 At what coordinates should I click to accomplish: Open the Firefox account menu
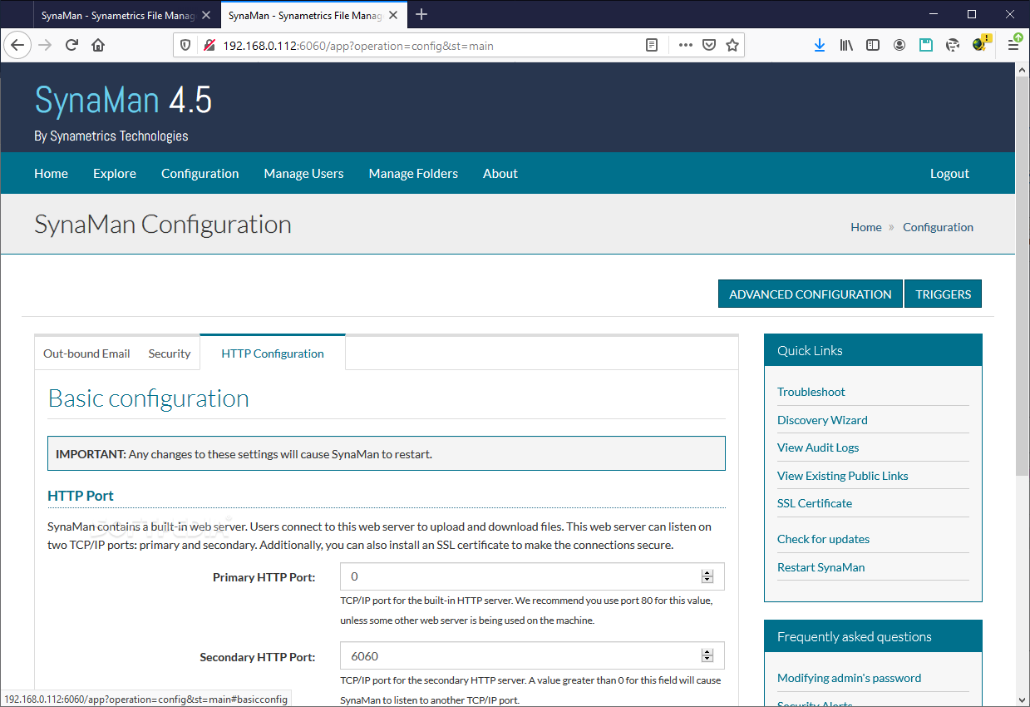(x=899, y=45)
